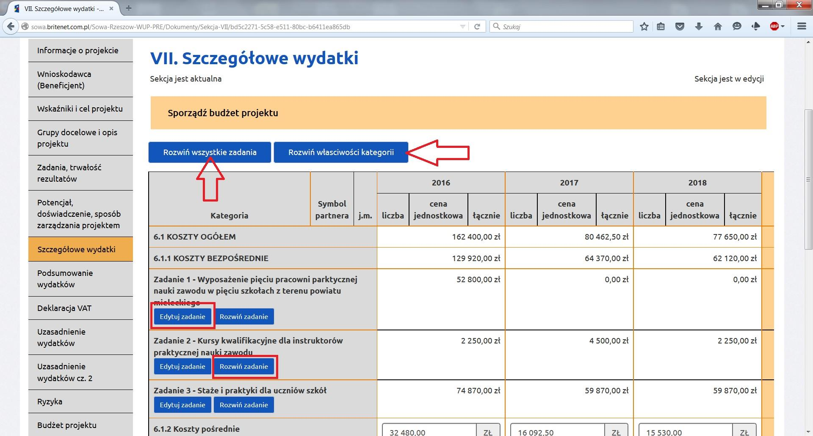Open Zadania, trwałość rezultatów section

click(x=80, y=173)
